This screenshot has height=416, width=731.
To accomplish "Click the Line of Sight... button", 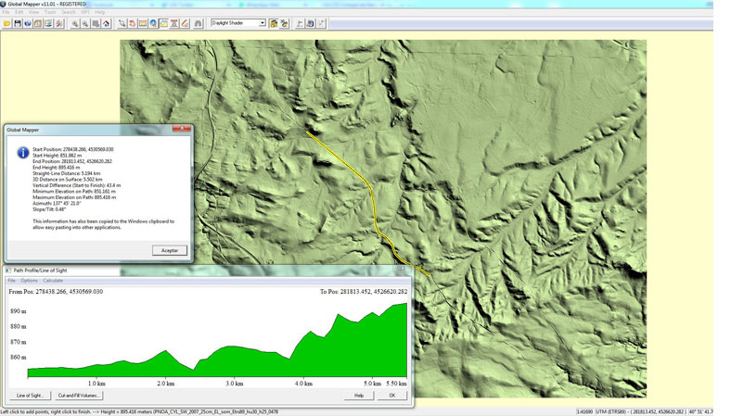I will (27, 396).
